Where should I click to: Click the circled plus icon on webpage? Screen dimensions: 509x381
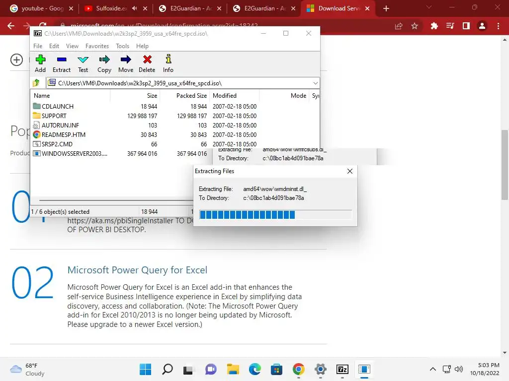coord(16,60)
